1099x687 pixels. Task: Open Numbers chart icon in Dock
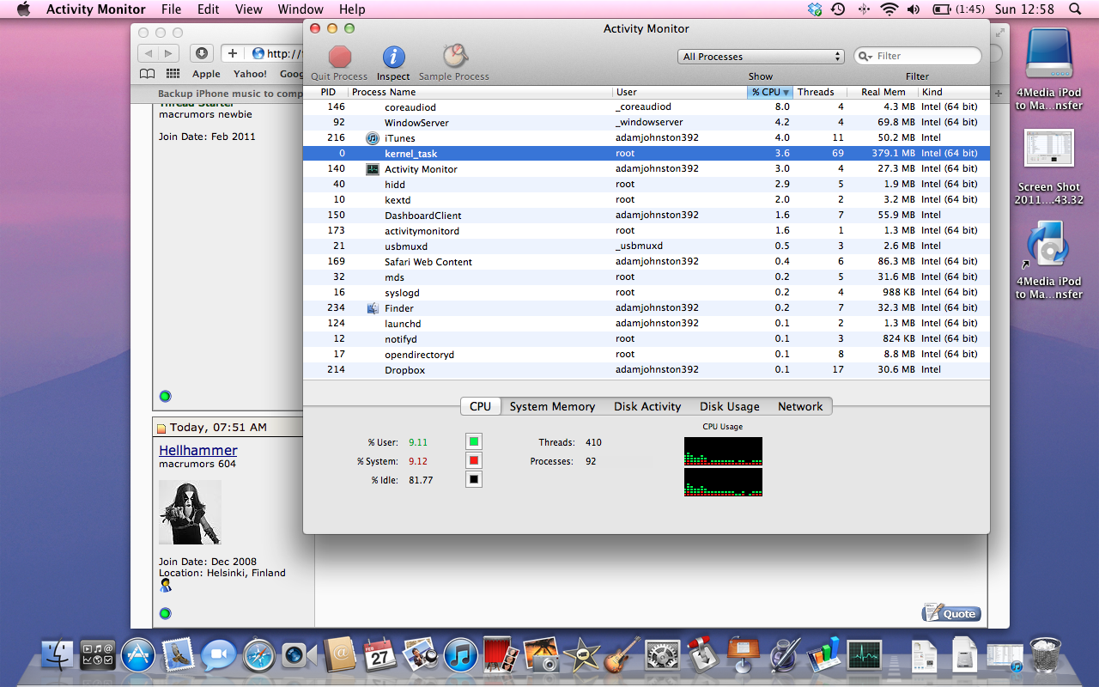coord(823,655)
